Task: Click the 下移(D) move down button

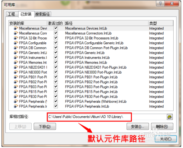Action: (45, 126)
